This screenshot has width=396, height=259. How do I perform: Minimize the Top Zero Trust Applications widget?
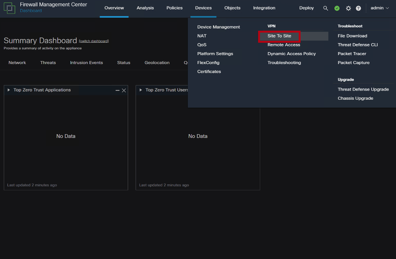[x=118, y=90]
